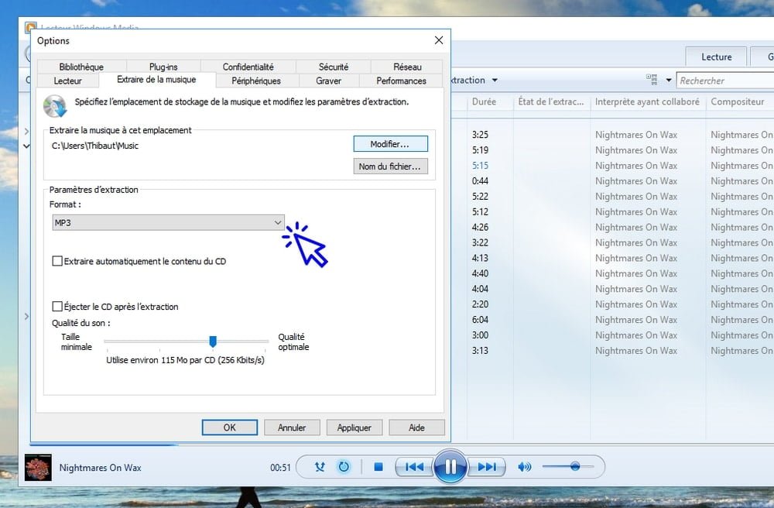774x508 pixels.
Task: Click the Modifier... button
Action: click(390, 144)
